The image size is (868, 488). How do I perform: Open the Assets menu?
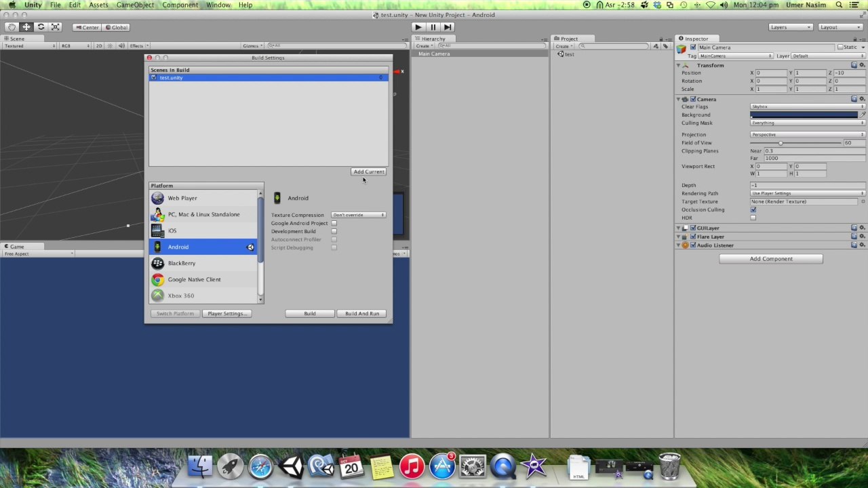coord(98,5)
